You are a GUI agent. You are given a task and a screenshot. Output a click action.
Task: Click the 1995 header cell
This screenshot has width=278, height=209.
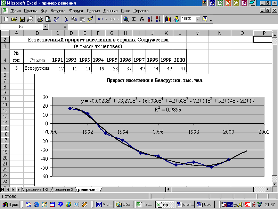tap(112, 56)
